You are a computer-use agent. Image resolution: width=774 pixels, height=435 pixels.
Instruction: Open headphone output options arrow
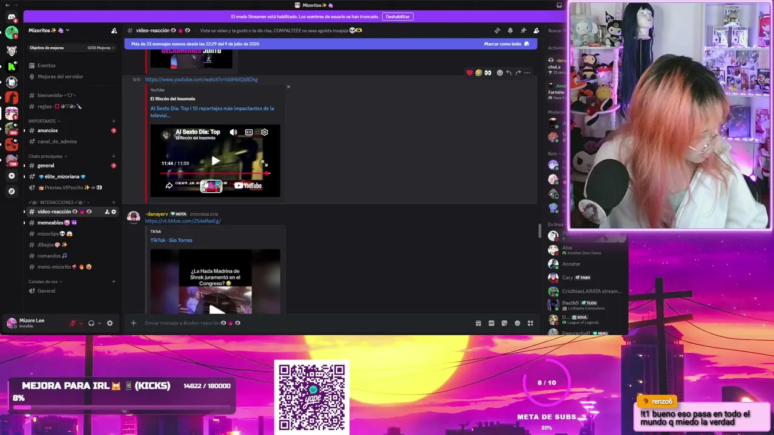(x=99, y=323)
